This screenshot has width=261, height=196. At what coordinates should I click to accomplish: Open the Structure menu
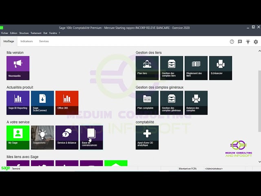[24, 33]
